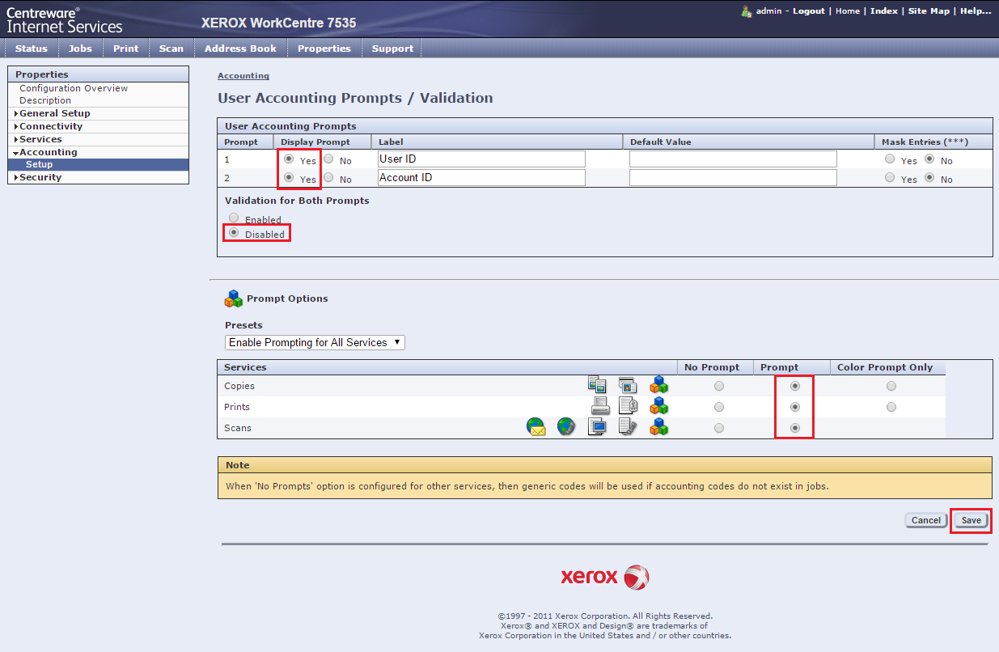Select Color Prompt Only for Copies
The height and width of the screenshot is (652, 999).
pos(891,386)
